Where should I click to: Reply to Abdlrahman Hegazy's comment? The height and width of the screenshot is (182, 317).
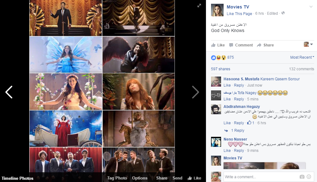[x=239, y=123]
